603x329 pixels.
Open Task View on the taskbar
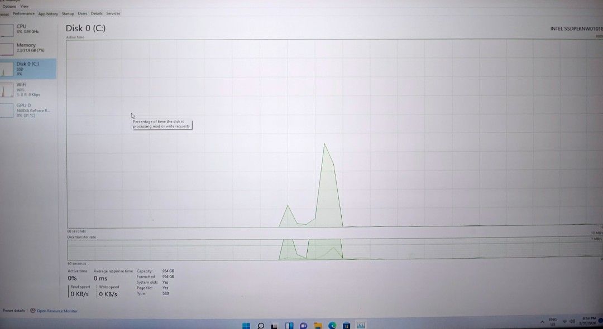point(274,326)
